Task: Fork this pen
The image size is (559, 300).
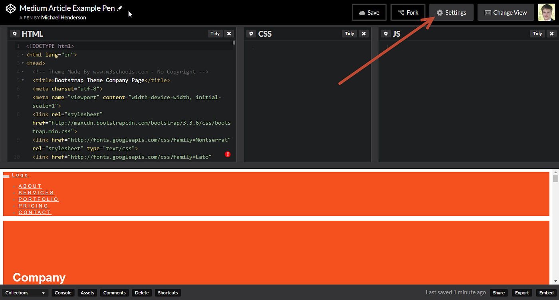Action: 408,12
